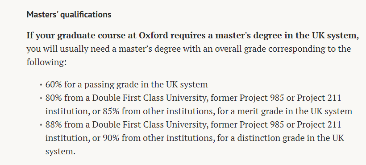The image size is (366, 165).
Task: Click the final word "system." on last line
Action: 60,152
